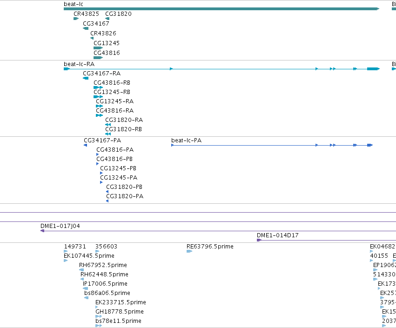Click the CG43816-PA protein arrow
This screenshot has width=396, height=328.
click(x=97, y=154)
